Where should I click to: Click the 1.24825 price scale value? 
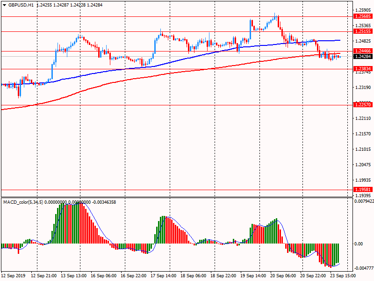363,41
